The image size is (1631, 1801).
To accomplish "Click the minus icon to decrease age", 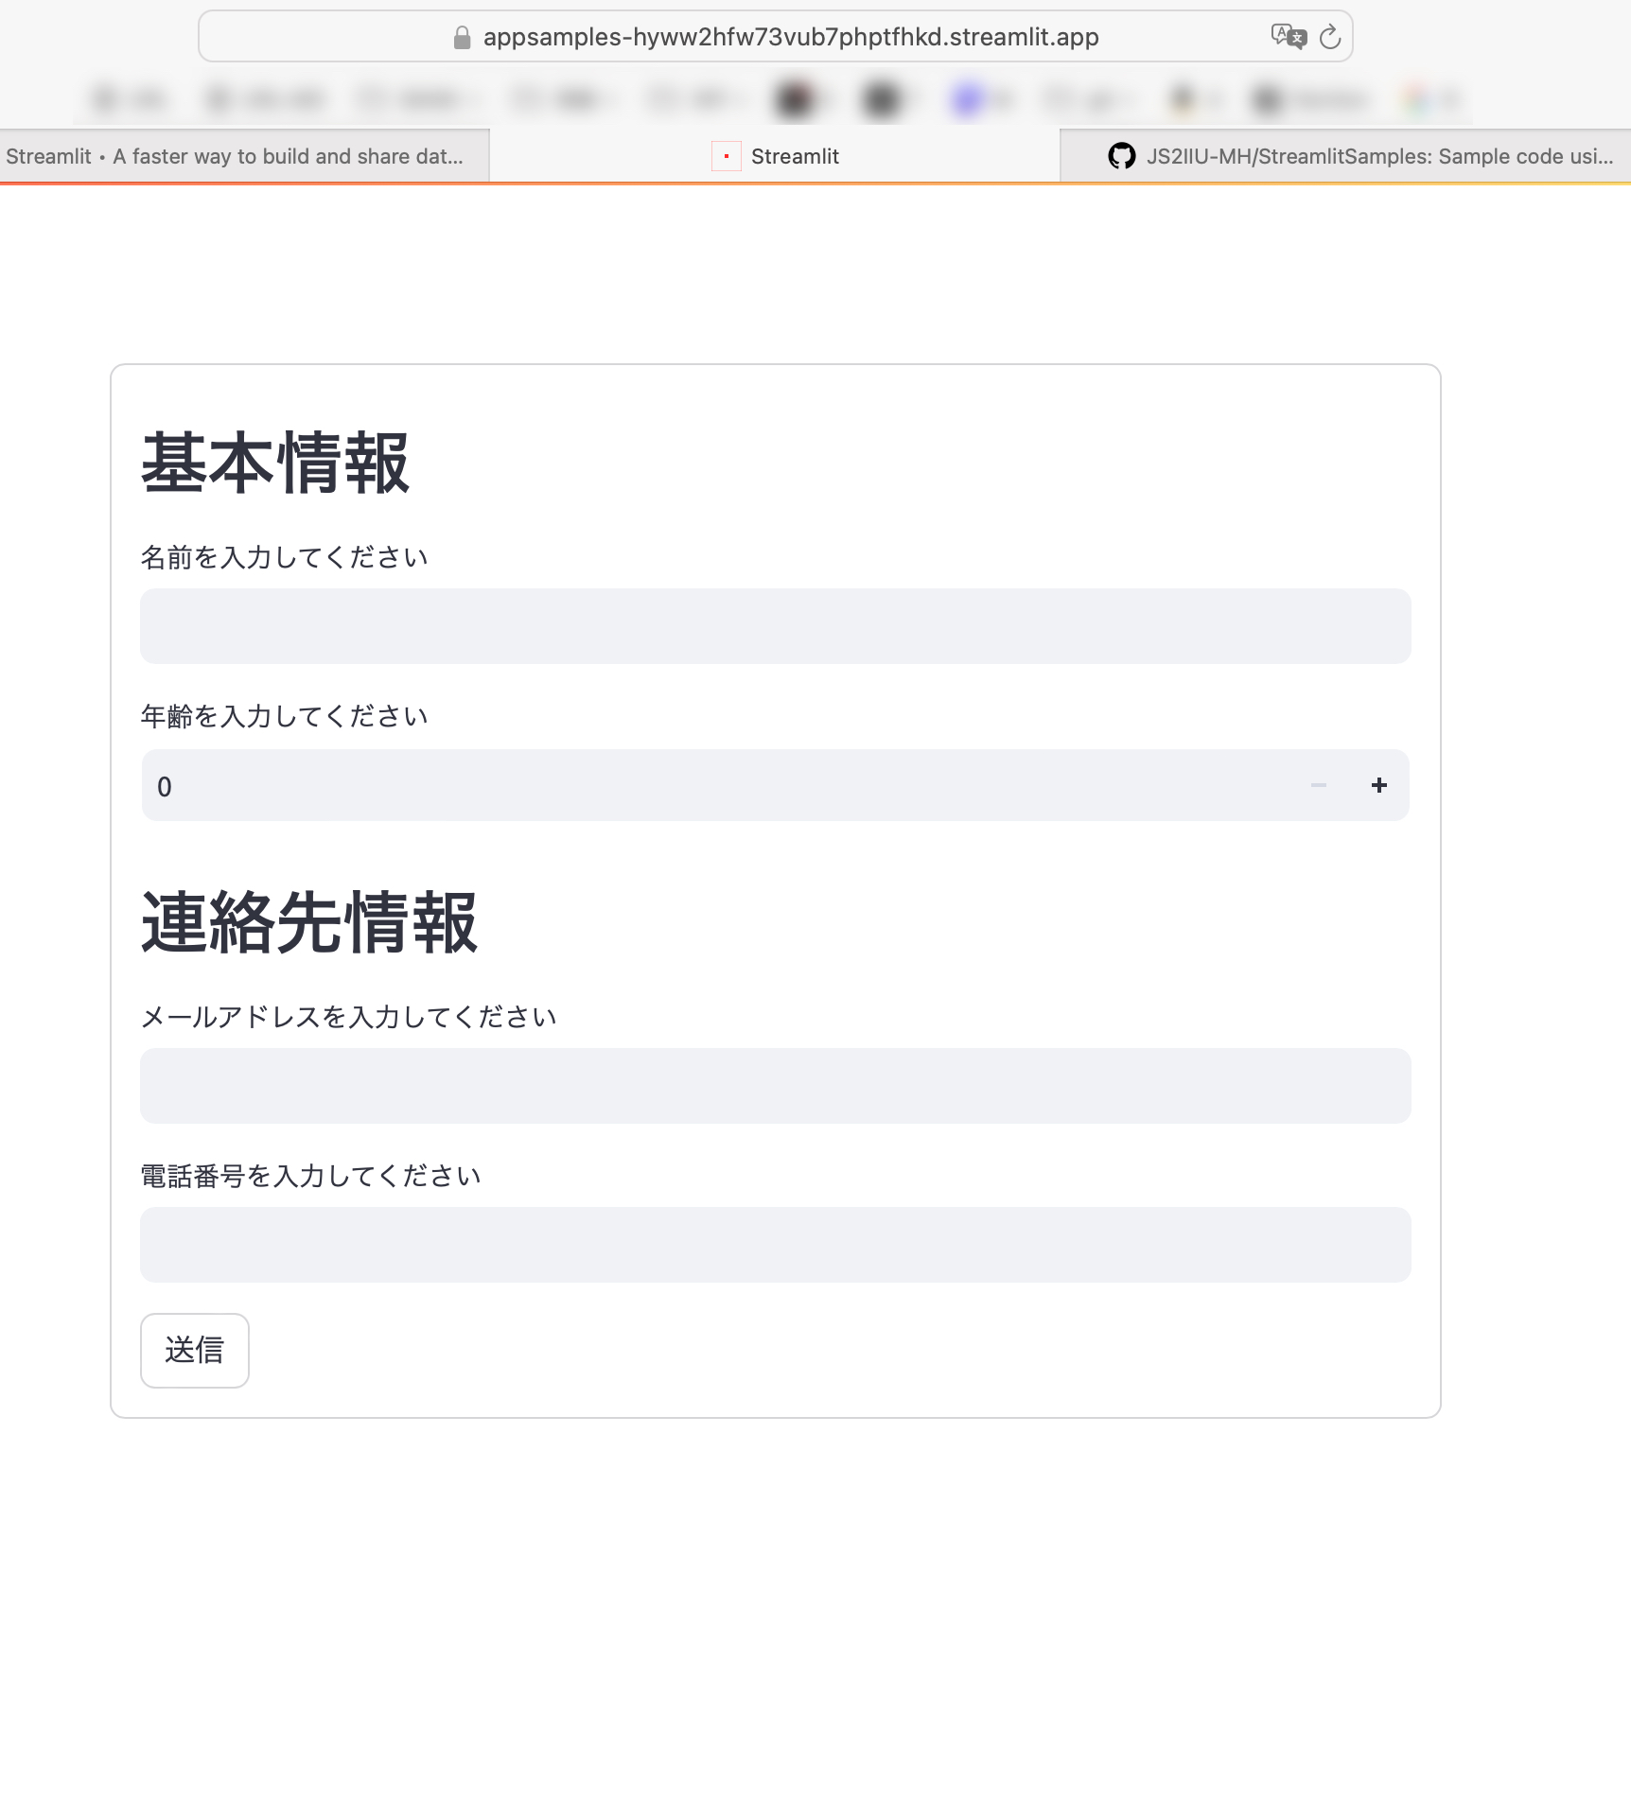I will click(x=1317, y=785).
